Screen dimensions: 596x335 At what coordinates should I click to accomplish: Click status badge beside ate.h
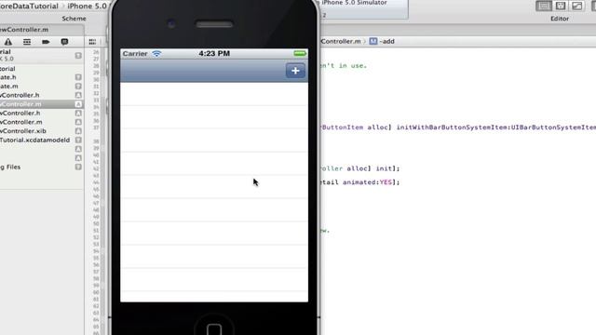click(x=78, y=77)
